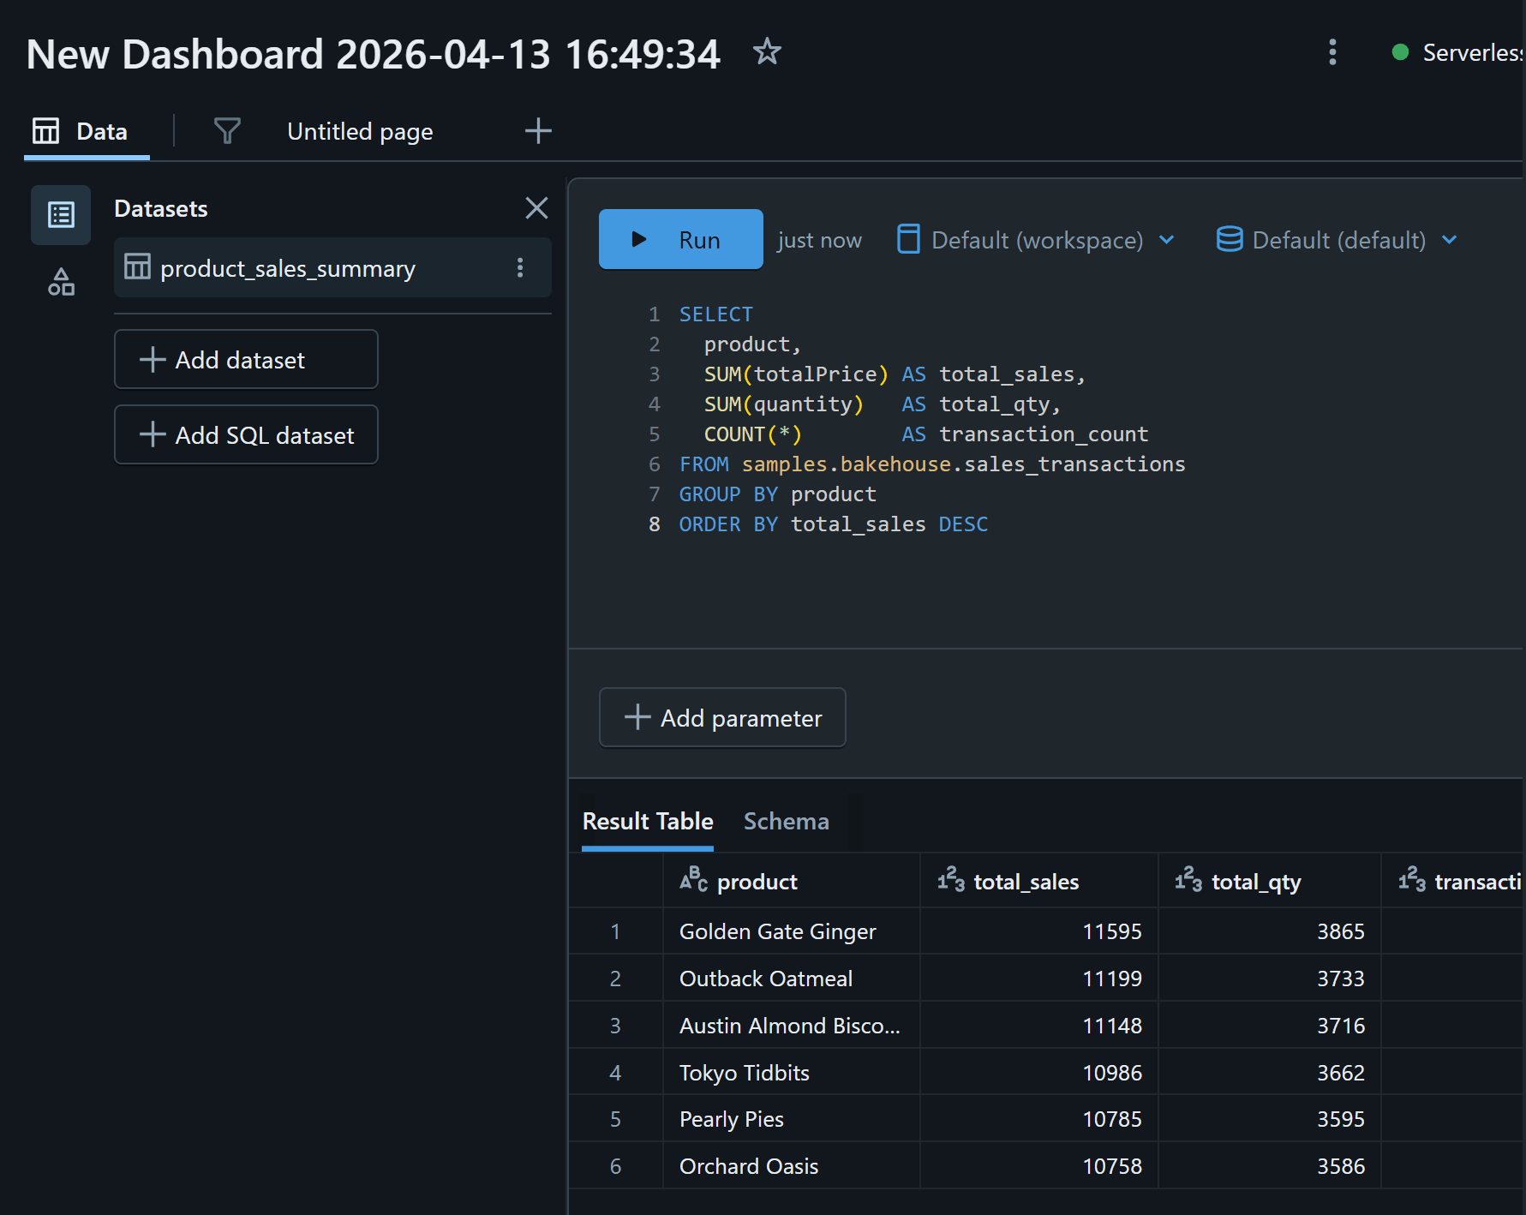This screenshot has width=1526, height=1215.
Task: Open the dashboard kebab menu
Action: 1332,52
